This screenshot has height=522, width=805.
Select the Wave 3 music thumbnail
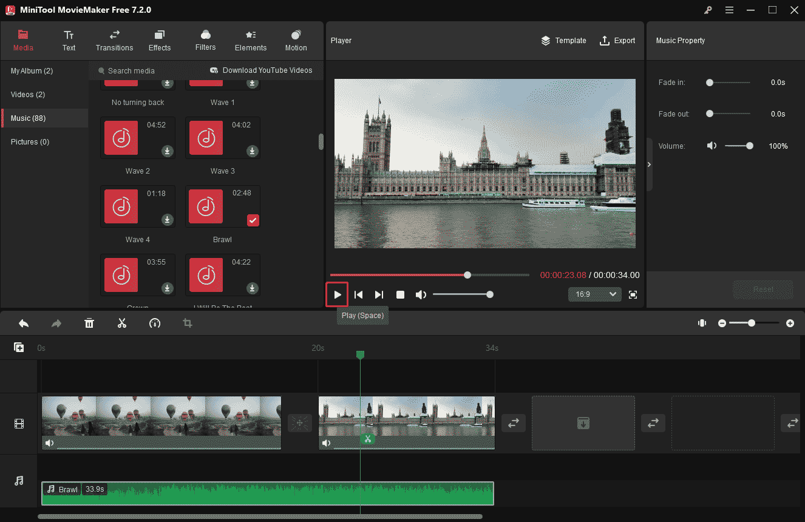point(206,138)
